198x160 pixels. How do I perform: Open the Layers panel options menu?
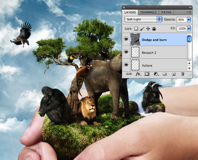189,12
